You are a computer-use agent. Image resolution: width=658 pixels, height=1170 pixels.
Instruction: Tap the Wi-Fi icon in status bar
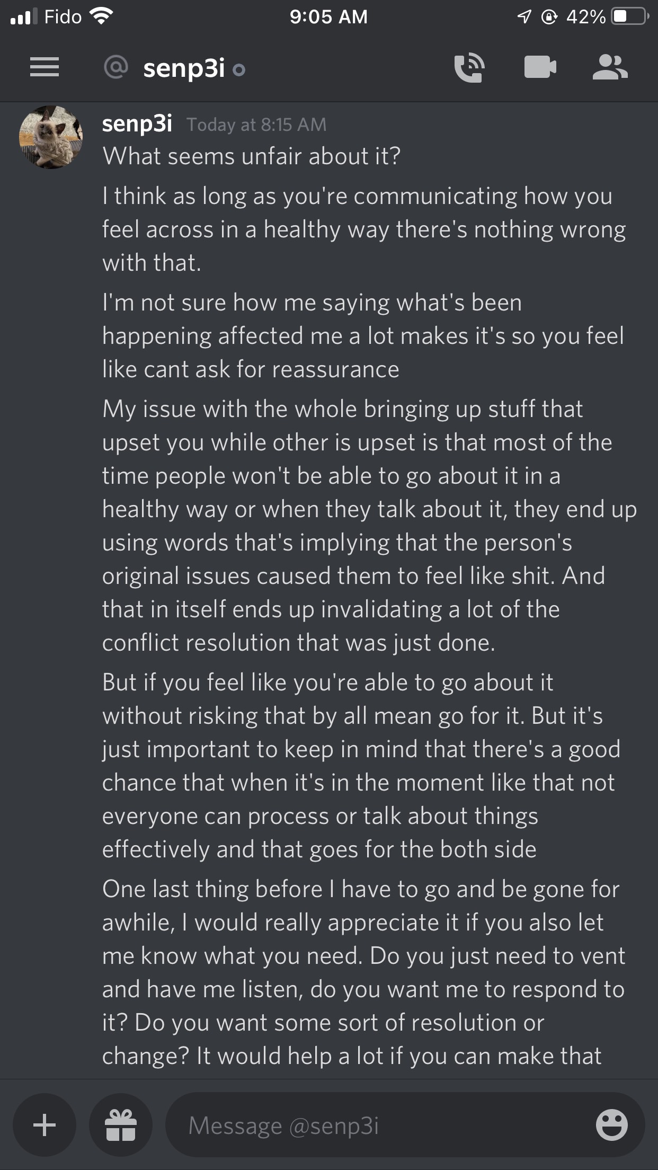coord(101,16)
